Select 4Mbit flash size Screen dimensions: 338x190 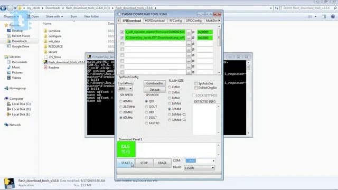tap(170, 87)
